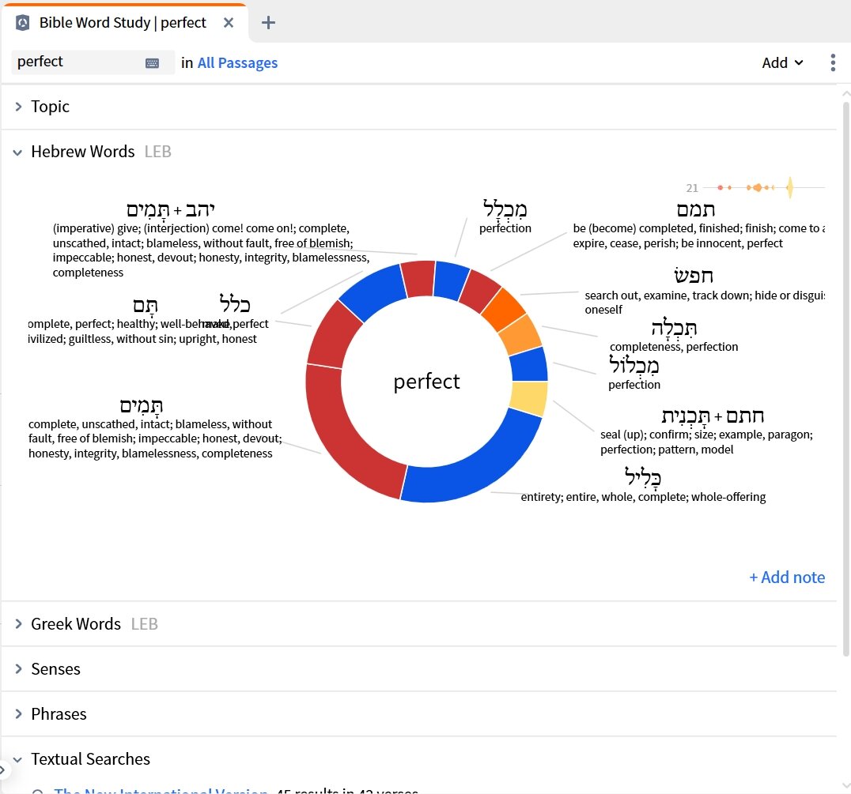Select the large blue כָּלִיל ring segment

tap(483, 465)
